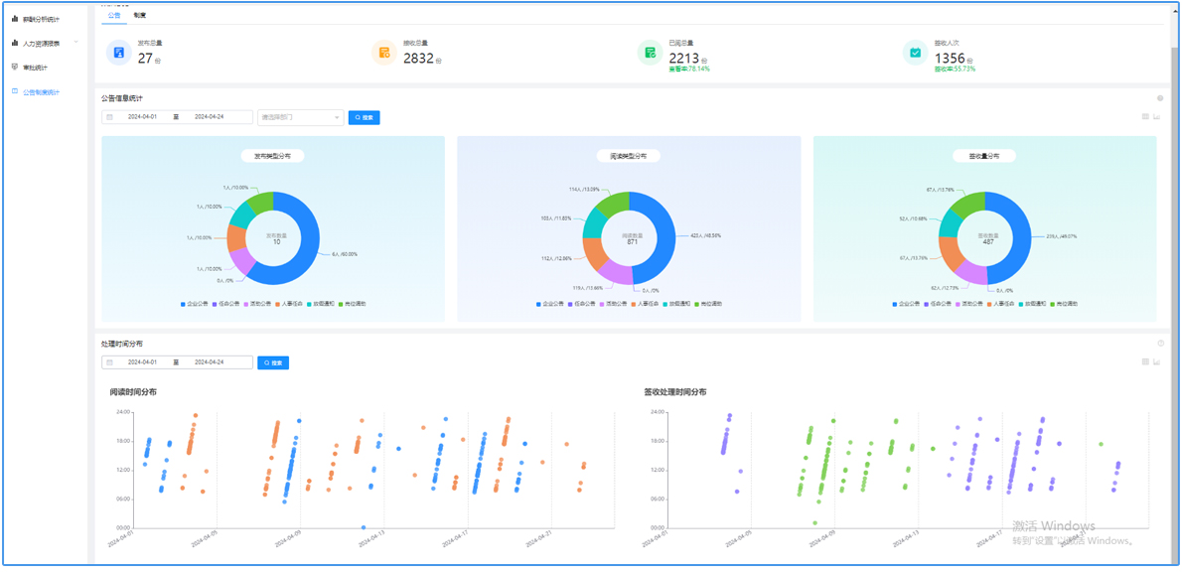The height and width of the screenshot is (575, 1182).
Task: Open the help icon in 公告信息统计 section
Action: click(x=1160, y=98)
